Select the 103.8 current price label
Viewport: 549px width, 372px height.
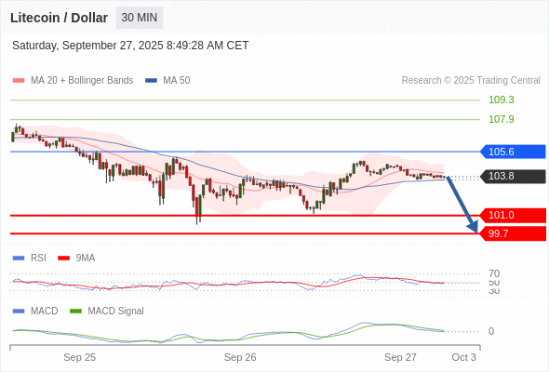click(x=513, y=176)
